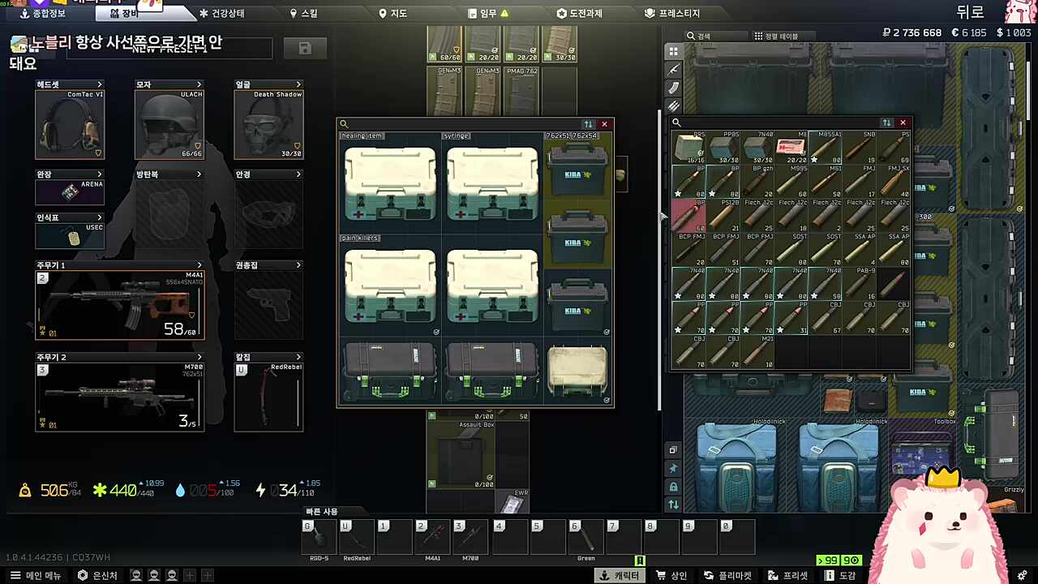Filter stash by weapons icon

(673, 70)
